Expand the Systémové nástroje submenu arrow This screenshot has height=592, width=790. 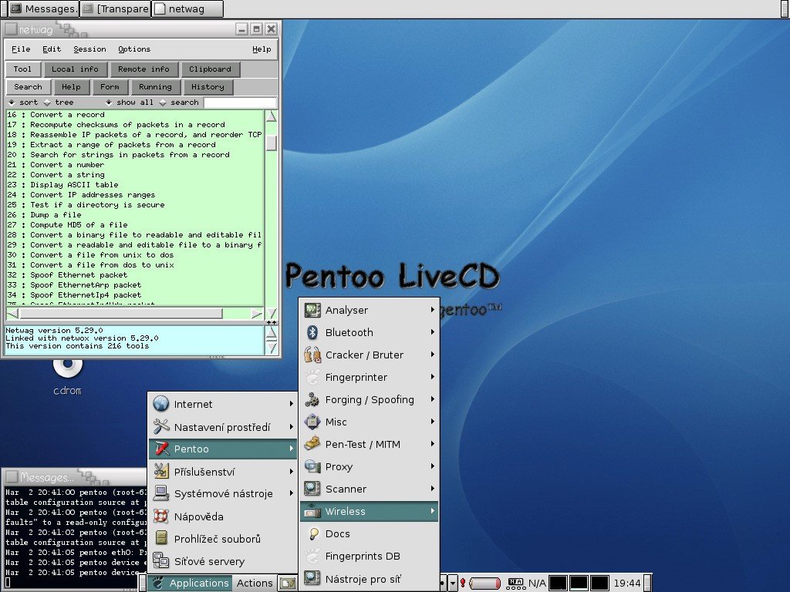291,493
